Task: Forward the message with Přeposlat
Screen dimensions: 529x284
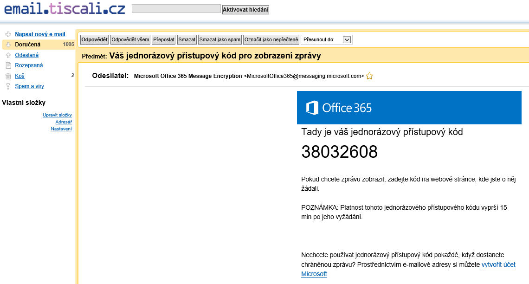Action: 164,40
